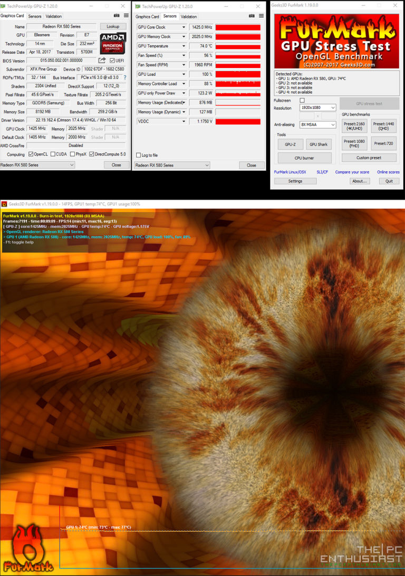The width and height of the screenshot is (405, 576).
Task: Open the hamburger menu in the GPU-Z Graphics Card window
Action: [126, 15]
